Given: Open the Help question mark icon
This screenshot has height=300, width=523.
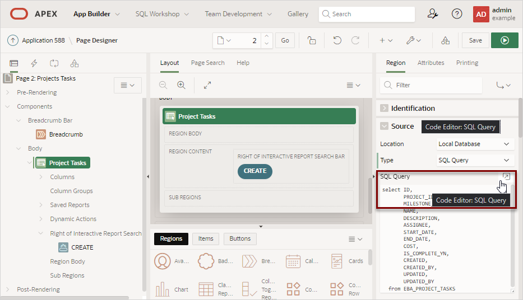Looking at the screenshot, I should click(x=457, y=14).
